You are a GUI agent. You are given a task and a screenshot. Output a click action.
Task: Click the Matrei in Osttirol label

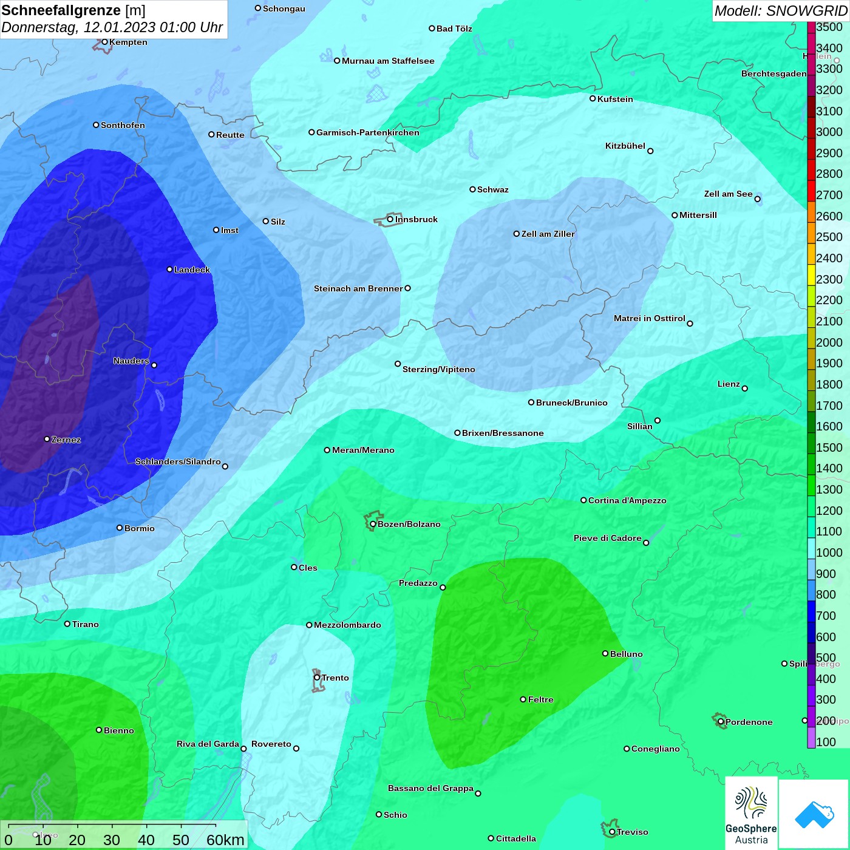(650, 318)
